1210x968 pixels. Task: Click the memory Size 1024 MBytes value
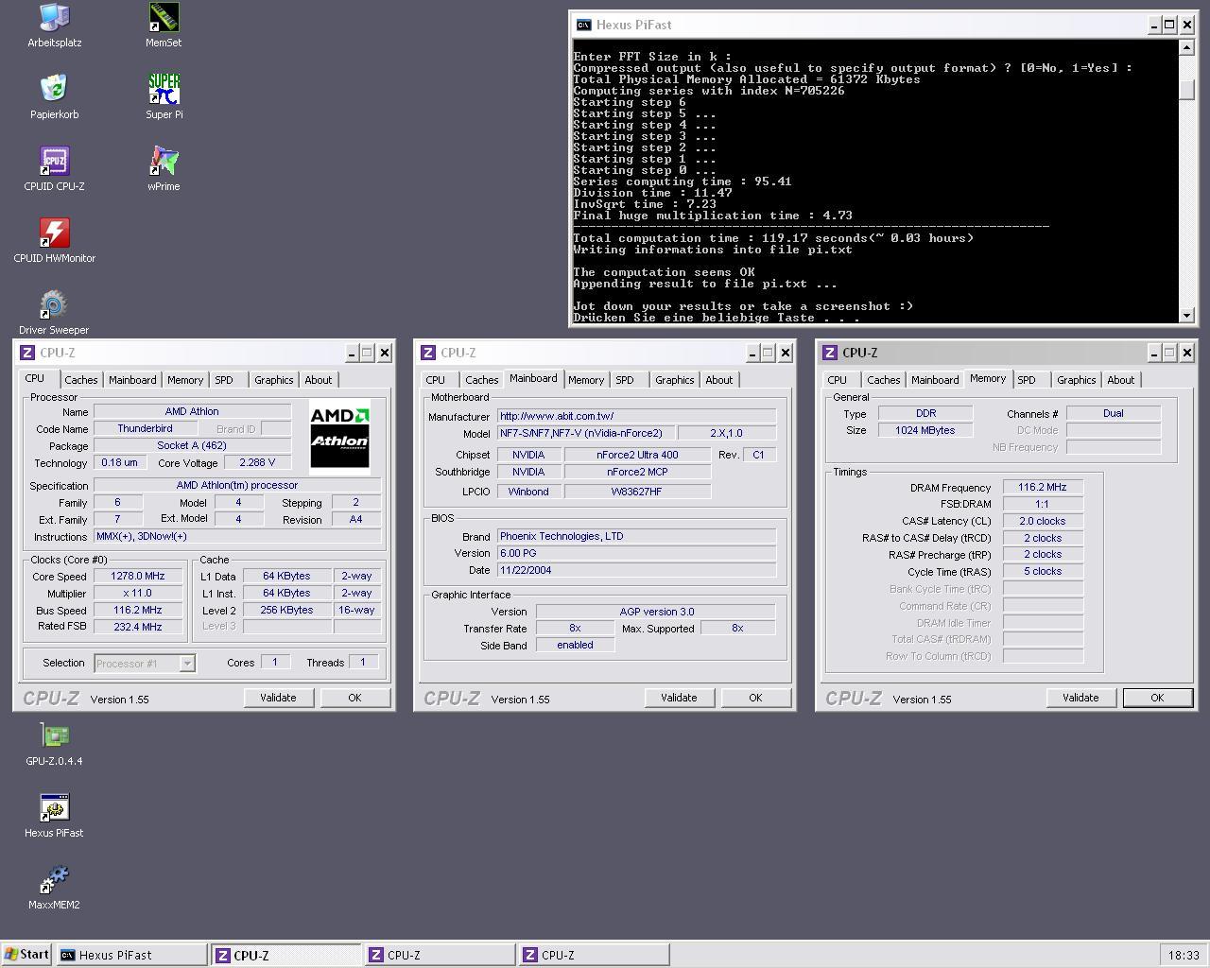(x=925, y=430)
